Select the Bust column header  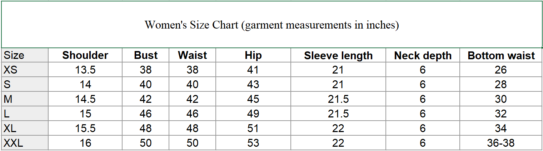(146, 55)
